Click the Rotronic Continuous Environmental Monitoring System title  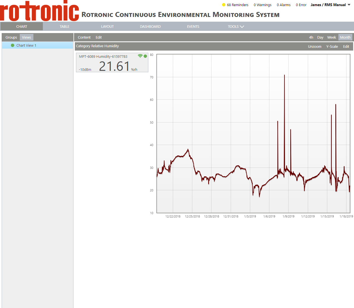coord(180,15)
